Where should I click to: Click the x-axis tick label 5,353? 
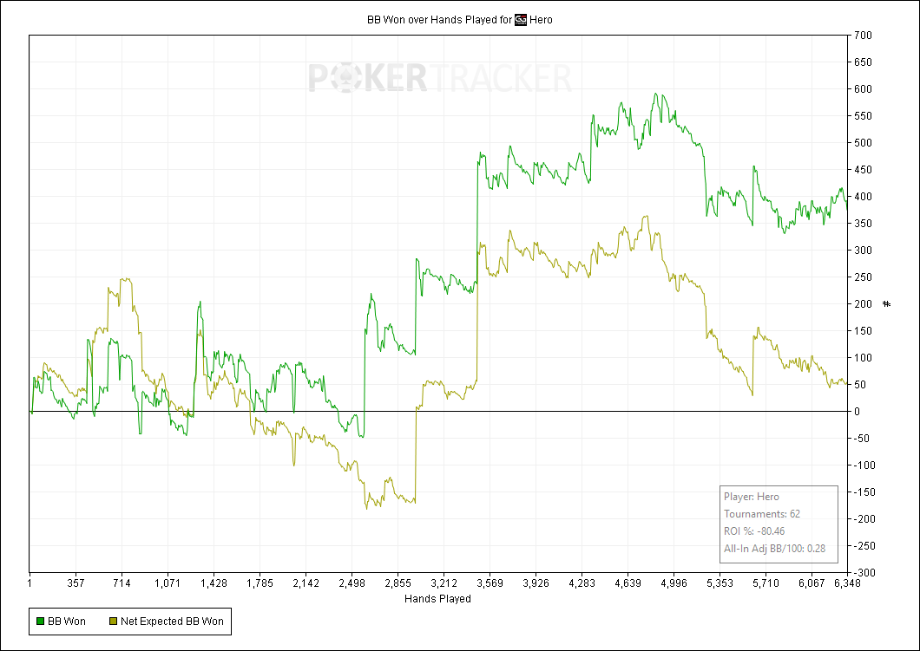tap(720, 583)
